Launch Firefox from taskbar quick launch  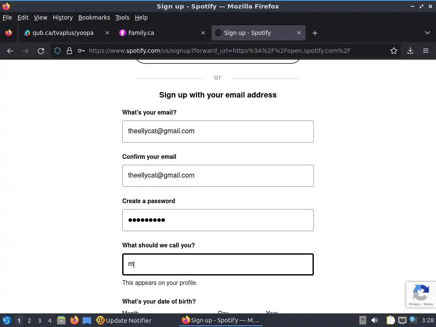[74, 320]
